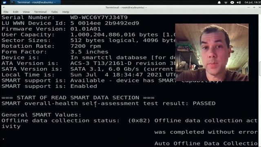261x147 pixels.
Task: Open the panel clock showing 04 Jul
Action: (x=252, y=2)
